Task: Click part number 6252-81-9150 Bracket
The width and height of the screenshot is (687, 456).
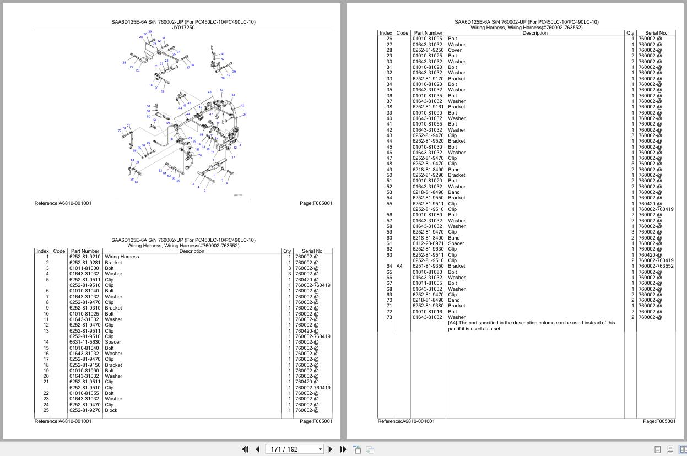Action: pos(85,365)
